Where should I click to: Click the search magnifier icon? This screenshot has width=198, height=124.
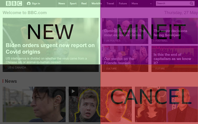point(192,3)
